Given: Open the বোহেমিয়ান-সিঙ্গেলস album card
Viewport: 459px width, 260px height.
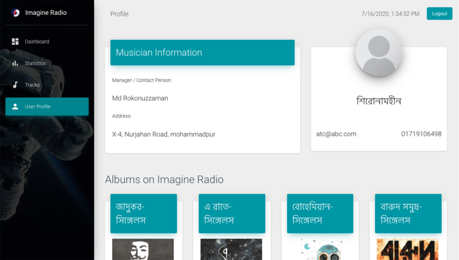Looking at the screenshot, I should (x=320, y=213).
